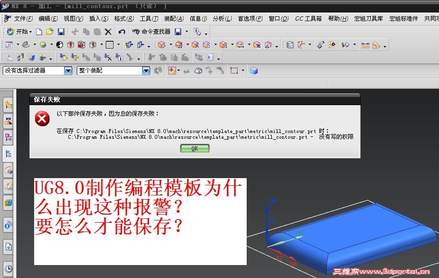The image size is (439, 278).
Task: Click the create geometry cube-plus icon
Action: [162, 45]
